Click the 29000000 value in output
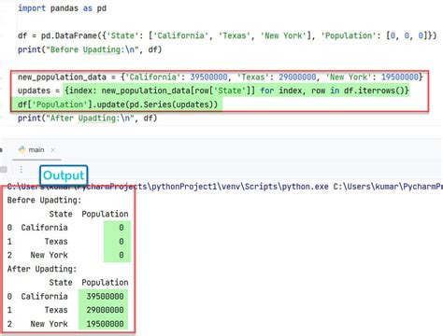Screen dimensions: 443x336 coord(105,310)
